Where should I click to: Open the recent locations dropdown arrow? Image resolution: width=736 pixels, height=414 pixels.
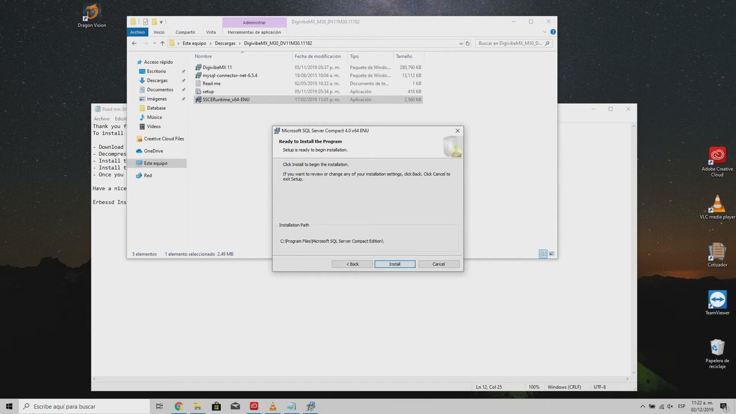point(154,43)
